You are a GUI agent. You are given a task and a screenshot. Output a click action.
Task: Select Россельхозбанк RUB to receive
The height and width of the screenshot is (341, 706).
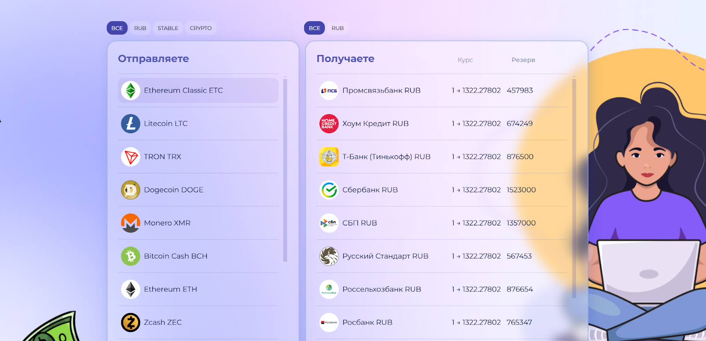442,289
